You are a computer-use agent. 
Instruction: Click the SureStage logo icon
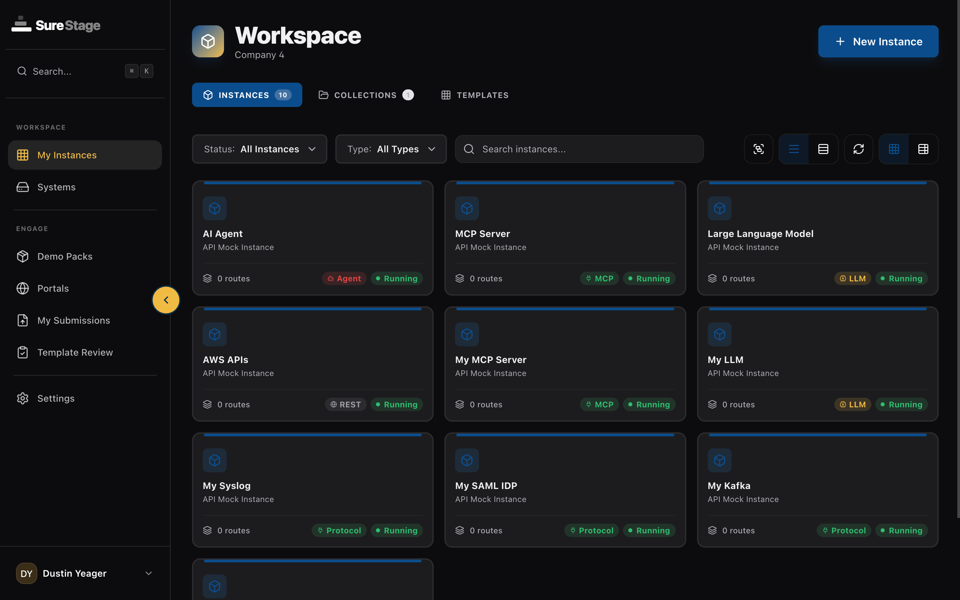[x=21, y=25]
